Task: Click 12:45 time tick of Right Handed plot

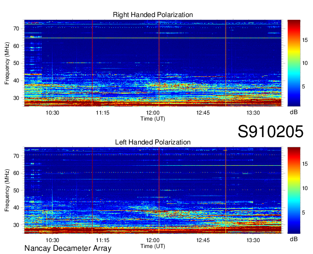Action: pyautogui.click(x=203, y=113)
